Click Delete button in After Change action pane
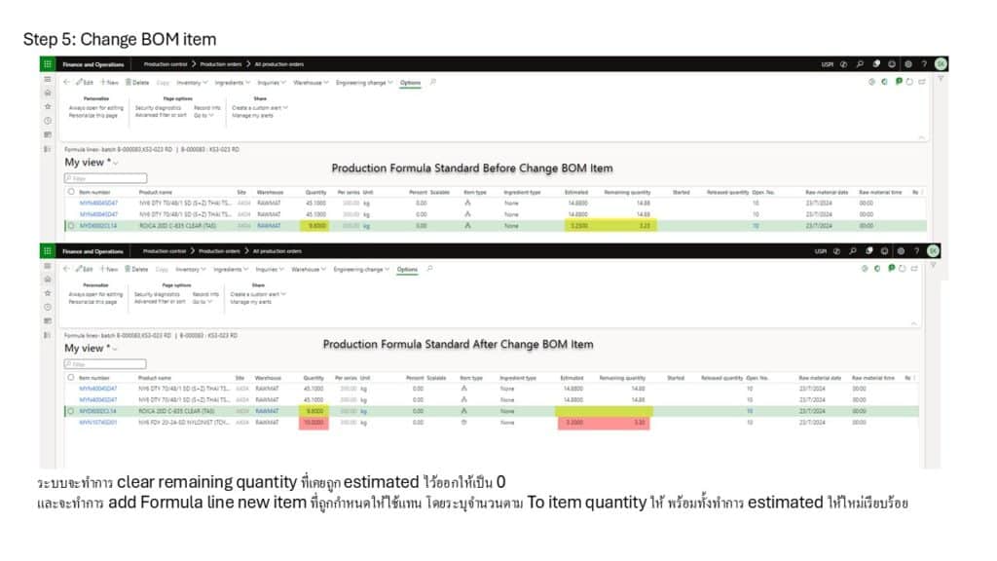 click(136, 270)
